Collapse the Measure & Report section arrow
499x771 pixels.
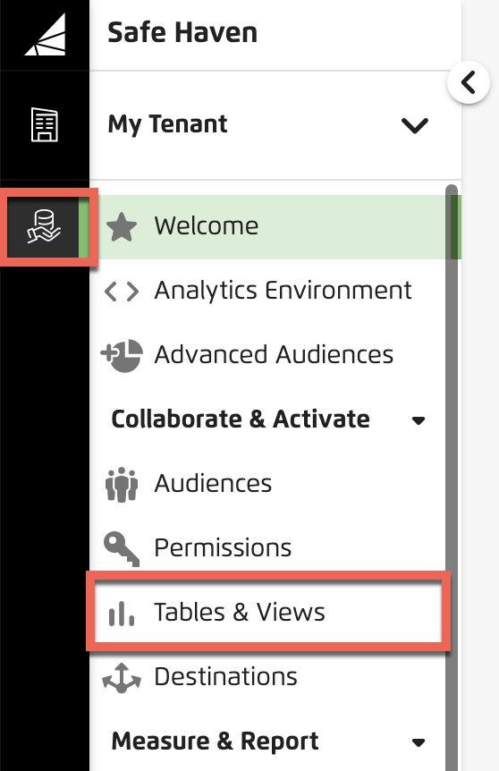[x=419, y=742]
